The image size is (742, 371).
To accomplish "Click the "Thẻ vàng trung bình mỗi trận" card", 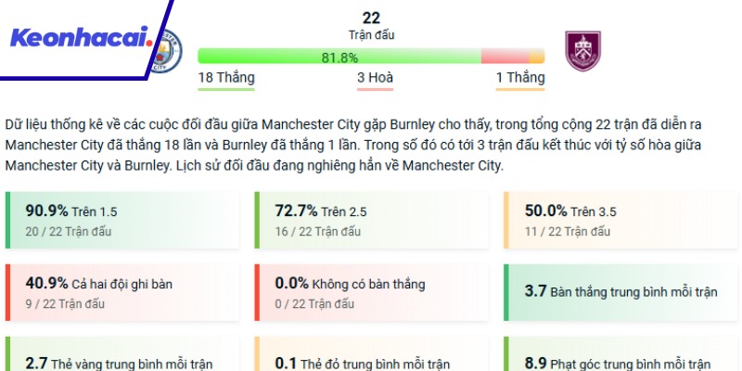I will [x=122, y=357].
